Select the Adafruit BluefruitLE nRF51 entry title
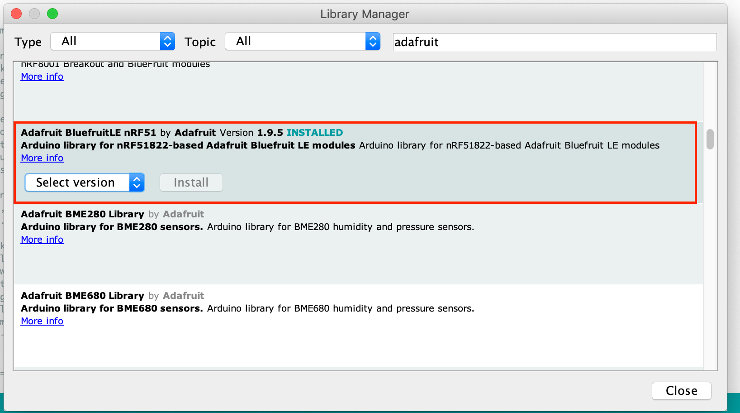The width and height of the screenshot is (740, 413). point(88,133)
